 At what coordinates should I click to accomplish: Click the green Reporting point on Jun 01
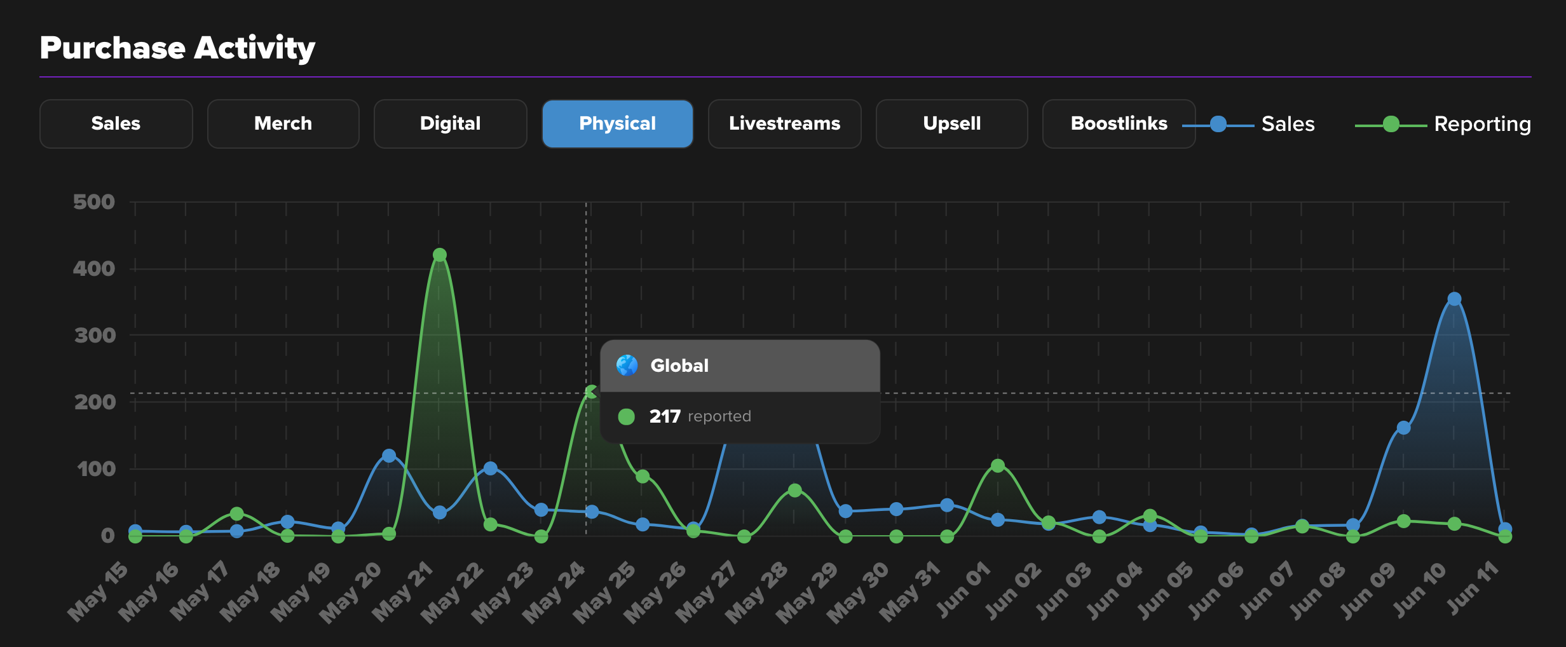point(998,466)
